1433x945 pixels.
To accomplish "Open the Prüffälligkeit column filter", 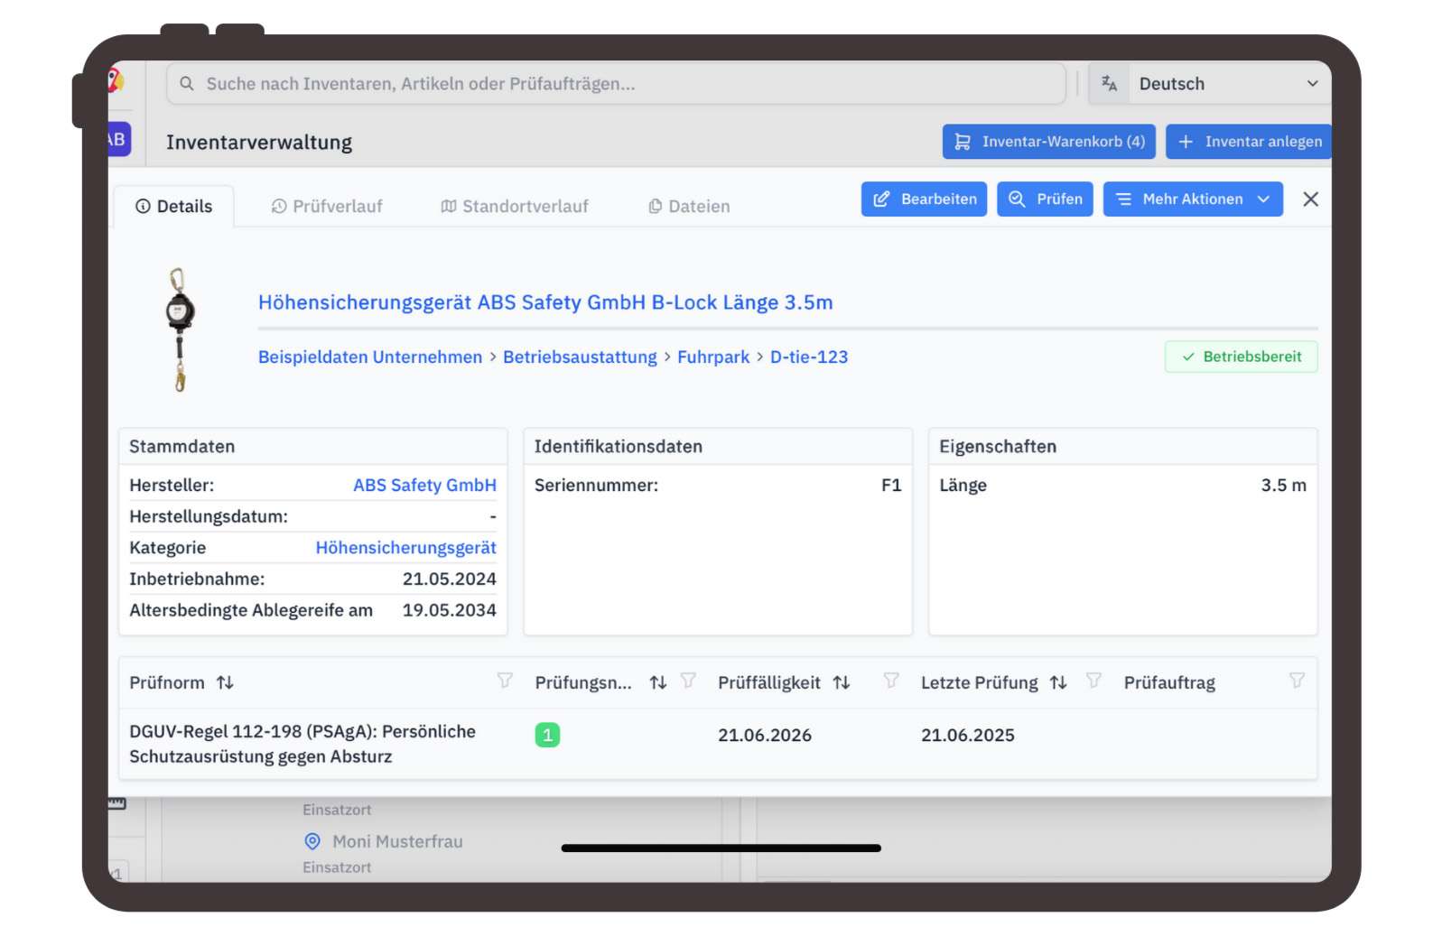I will click(x=891, y=681).
